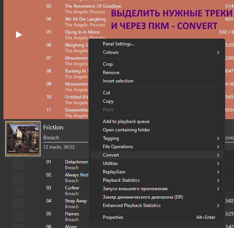Image resolution: width=234 pixels, height=228 pixels.
Task: Choose Crop in the context menu
Action: pyautogui.click(x=108, y=64)
